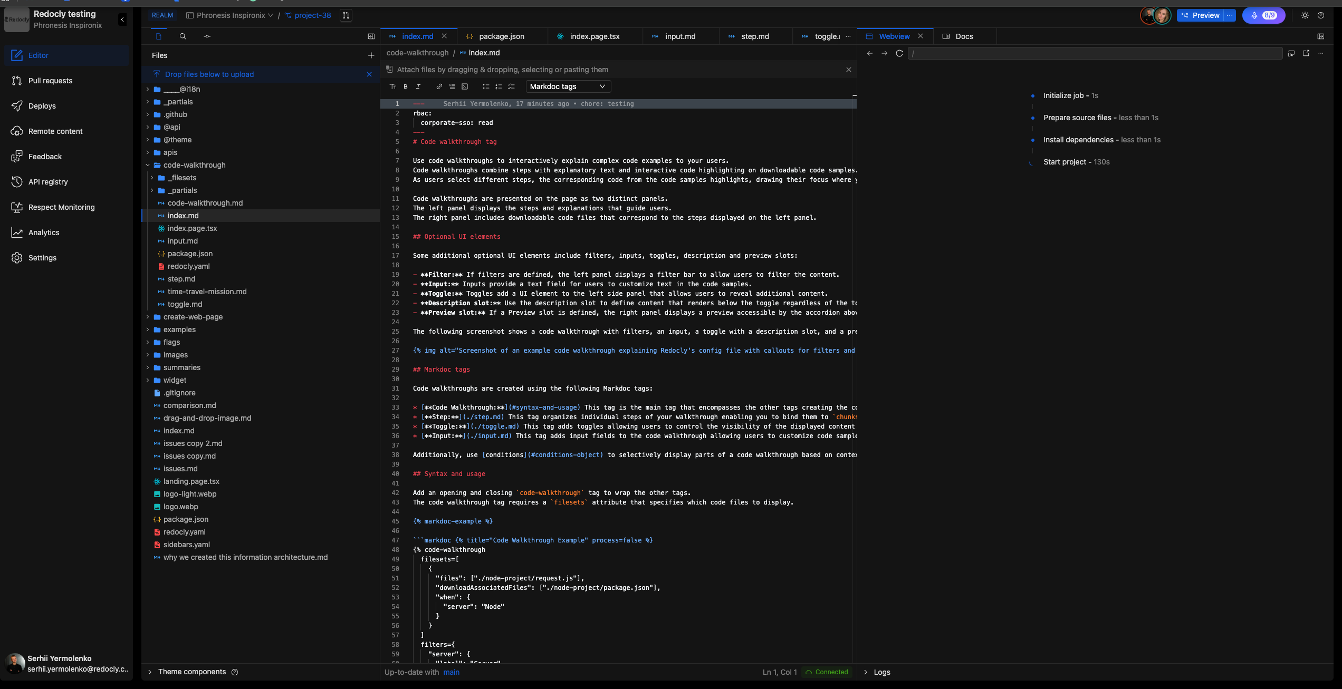Dismiss the 'Drop files below to upload' banner

pyautogui.click(x=369, y=74)
